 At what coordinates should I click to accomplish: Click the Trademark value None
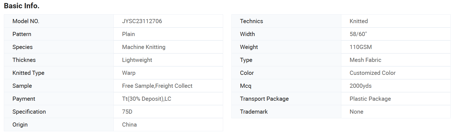(356, 112)
